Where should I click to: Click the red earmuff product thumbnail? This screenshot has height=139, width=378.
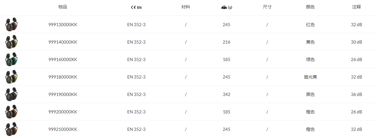tap(12, 25)
